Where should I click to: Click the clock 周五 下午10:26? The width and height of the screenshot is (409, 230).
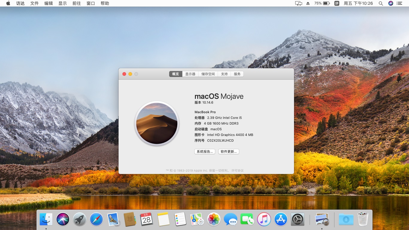[x=358, y=3]
